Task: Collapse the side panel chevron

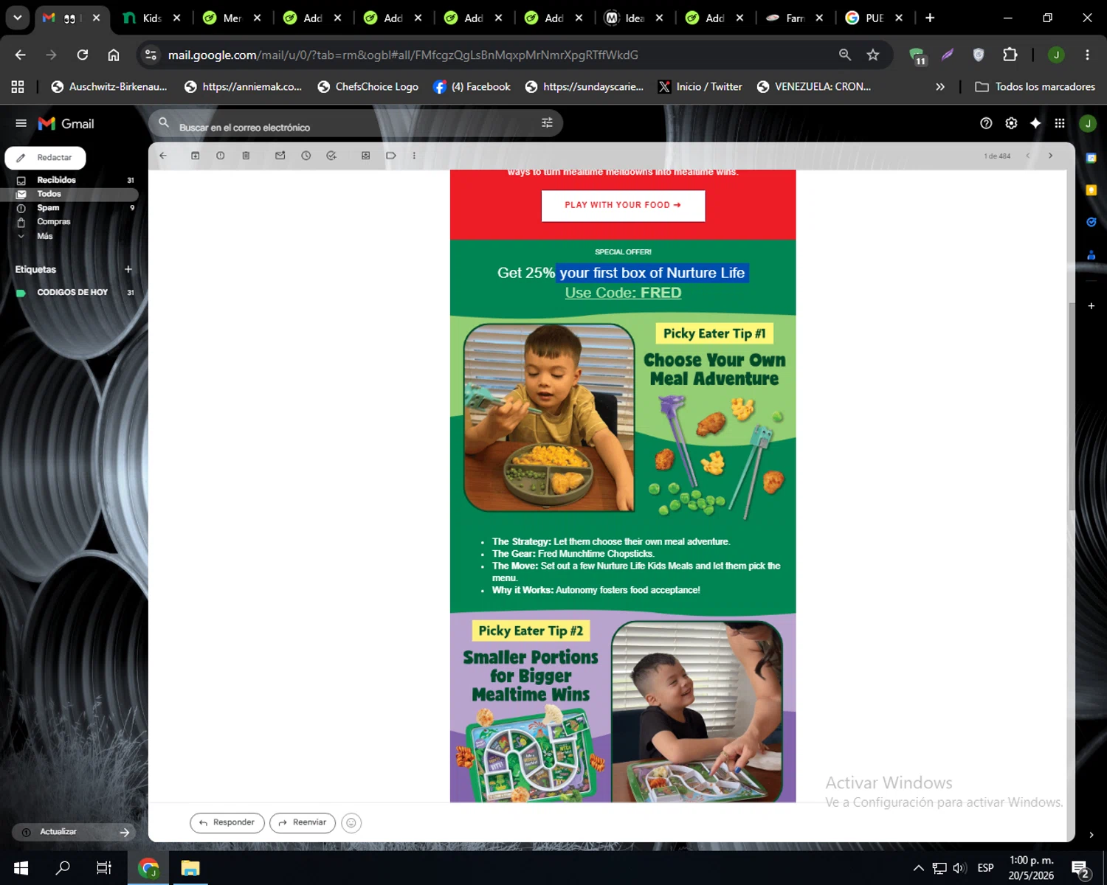Action: [x=1091, y=835]
